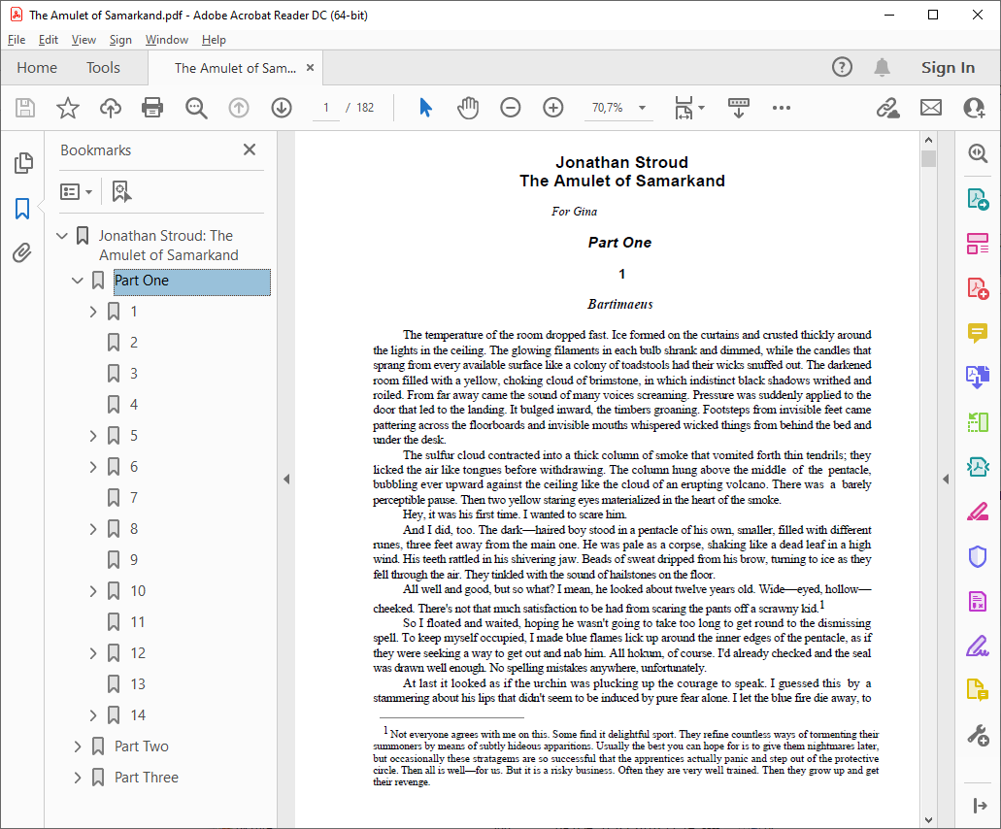Click the Sign In button
Screen dimensions: 1001x829
[x=948, y=68]
